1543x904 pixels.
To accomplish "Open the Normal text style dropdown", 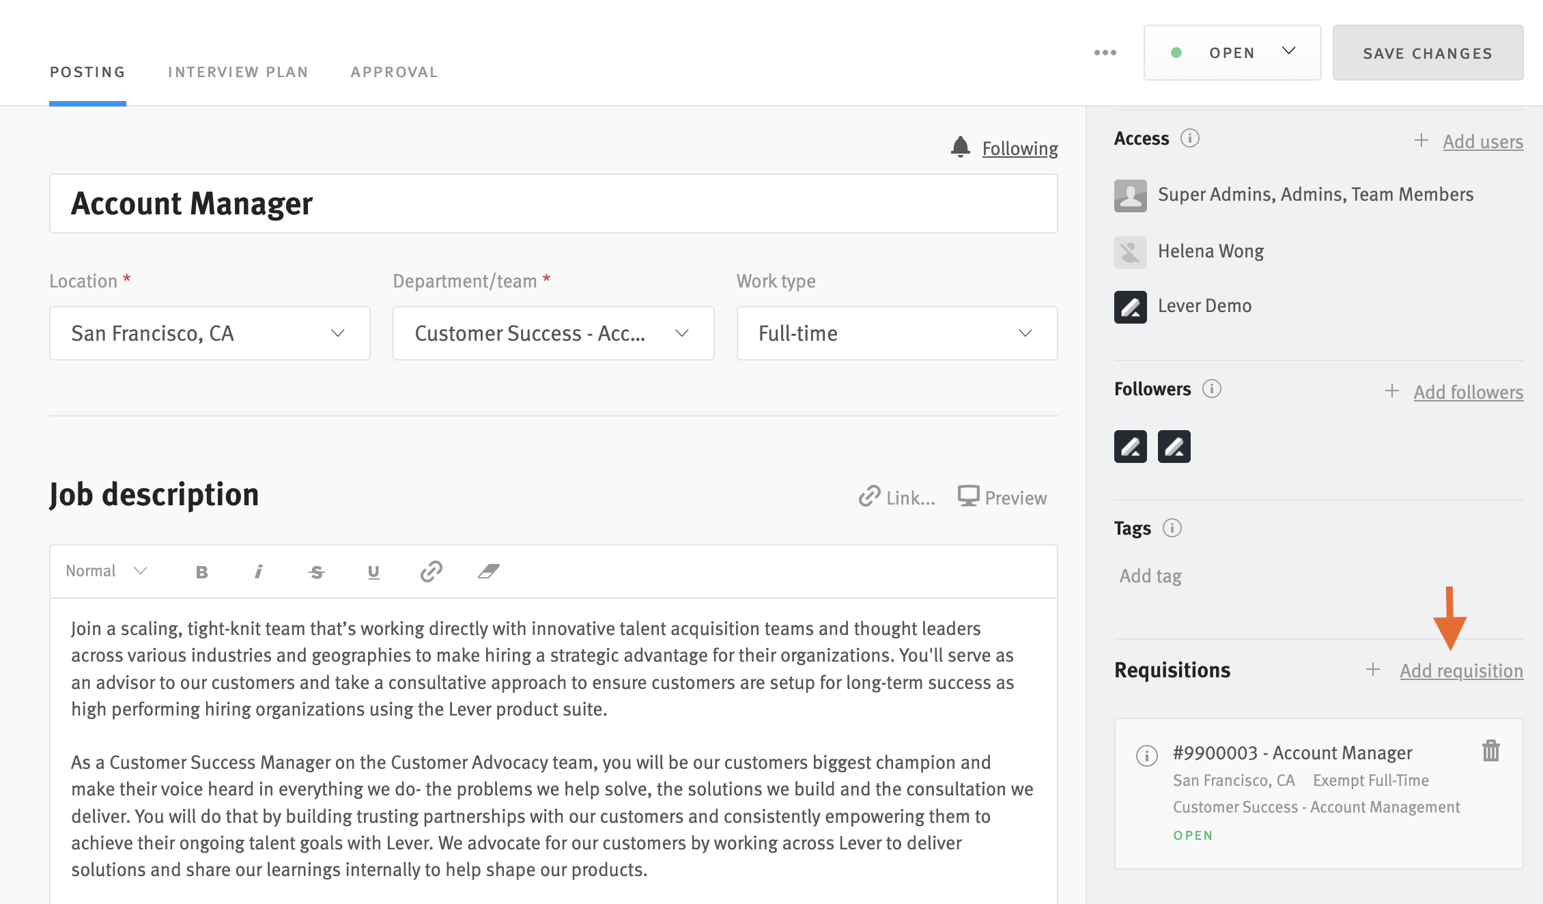I will click(106, 571).
